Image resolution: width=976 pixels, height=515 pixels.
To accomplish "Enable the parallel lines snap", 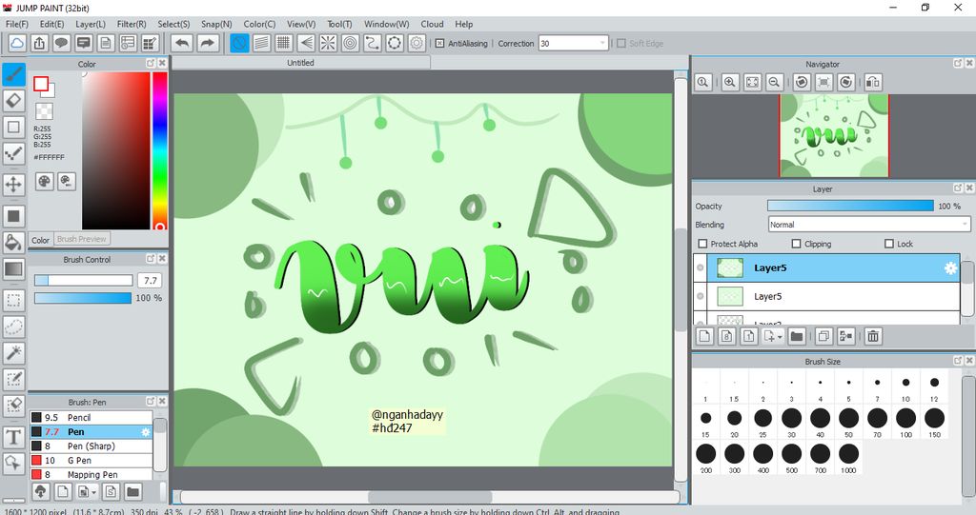I will coord(261,43).
